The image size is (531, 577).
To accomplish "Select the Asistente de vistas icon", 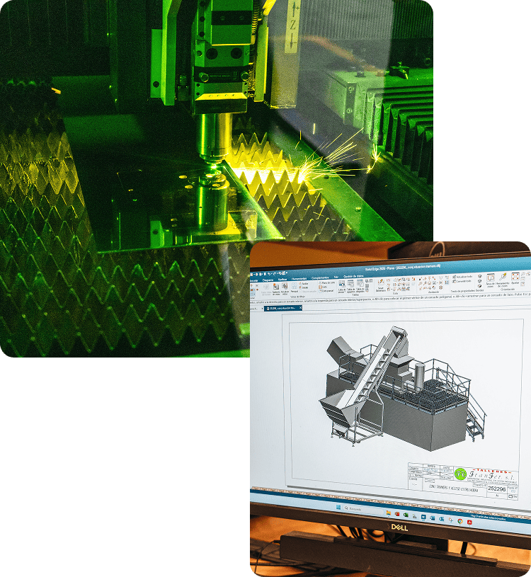I will 275,288.
